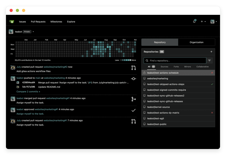Open teabot/test-skipped-actions-steps repository
The image size is (226, 155).
pyautogui.click(x=166, y=84)
